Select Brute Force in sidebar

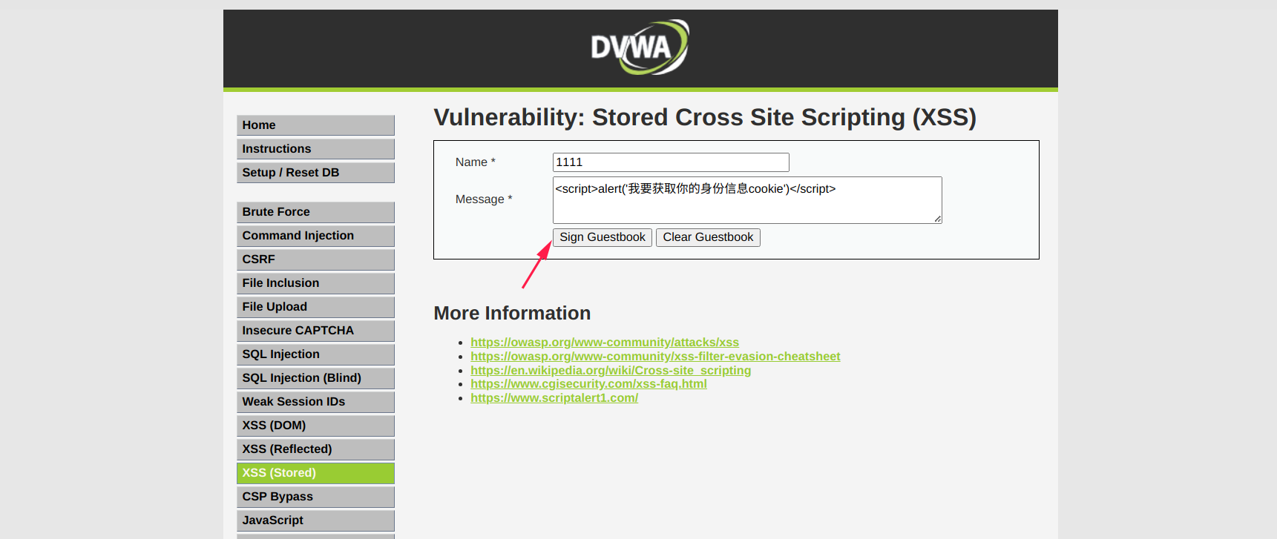pos(315,212)
